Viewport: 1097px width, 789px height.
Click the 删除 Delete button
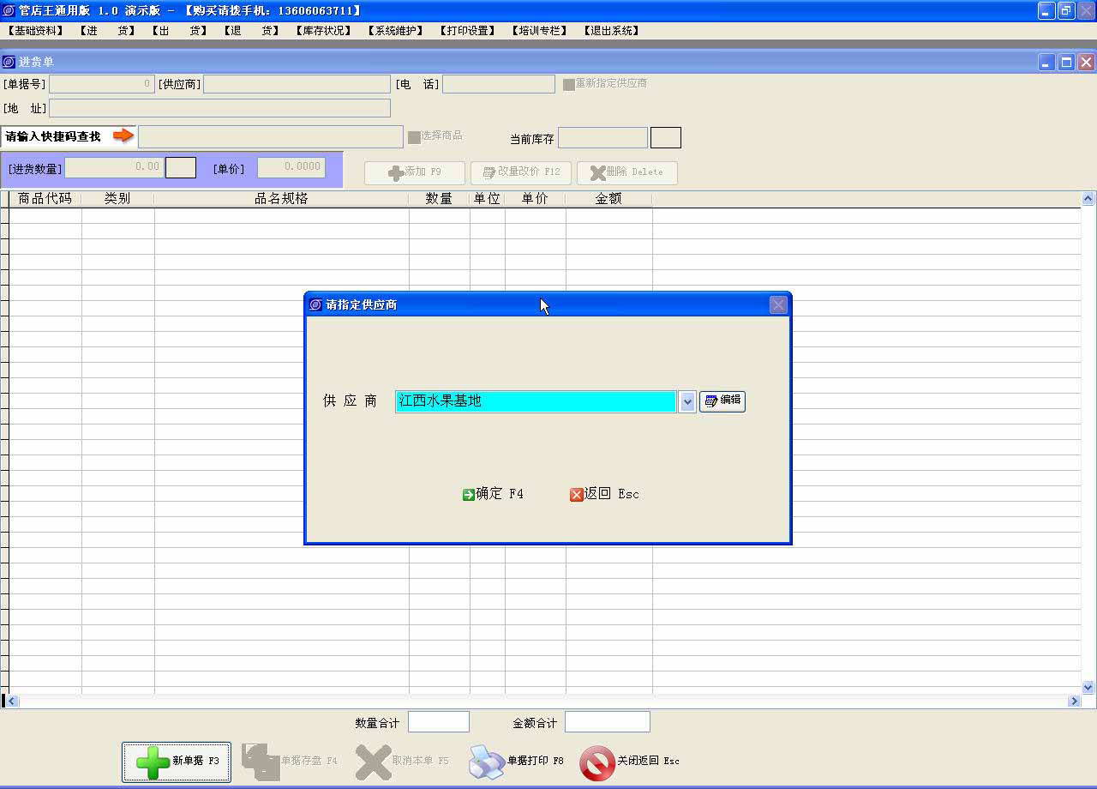627,172
